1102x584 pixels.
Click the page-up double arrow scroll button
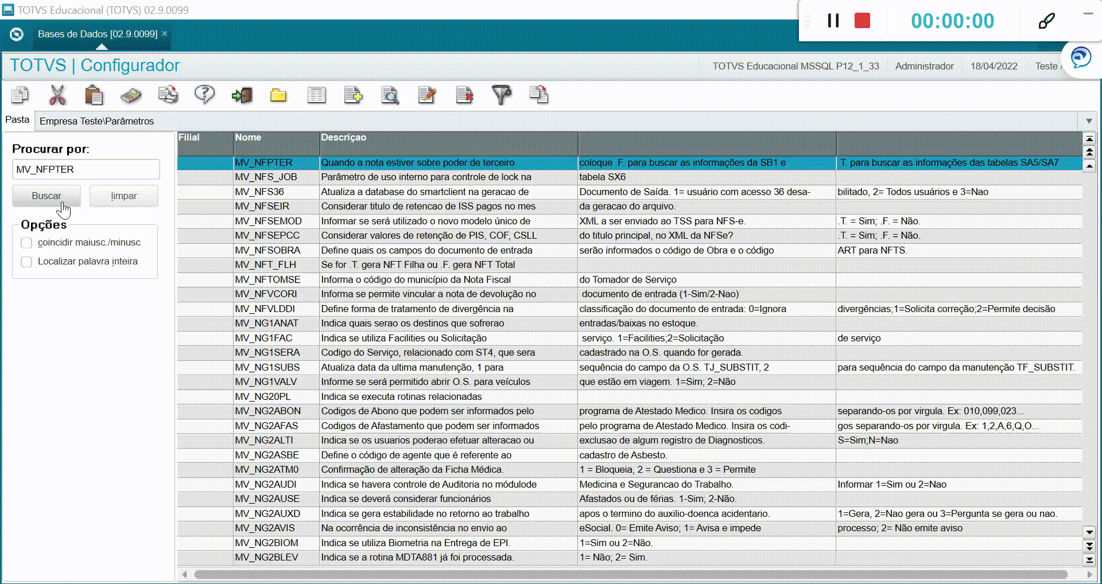1089,152
